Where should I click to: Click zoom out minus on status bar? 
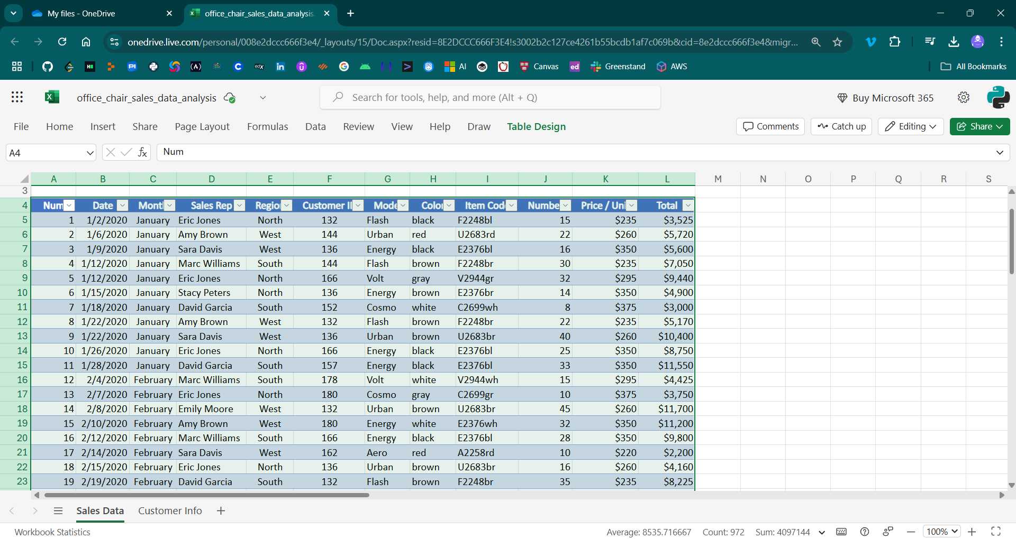click(x=911, y=532)
